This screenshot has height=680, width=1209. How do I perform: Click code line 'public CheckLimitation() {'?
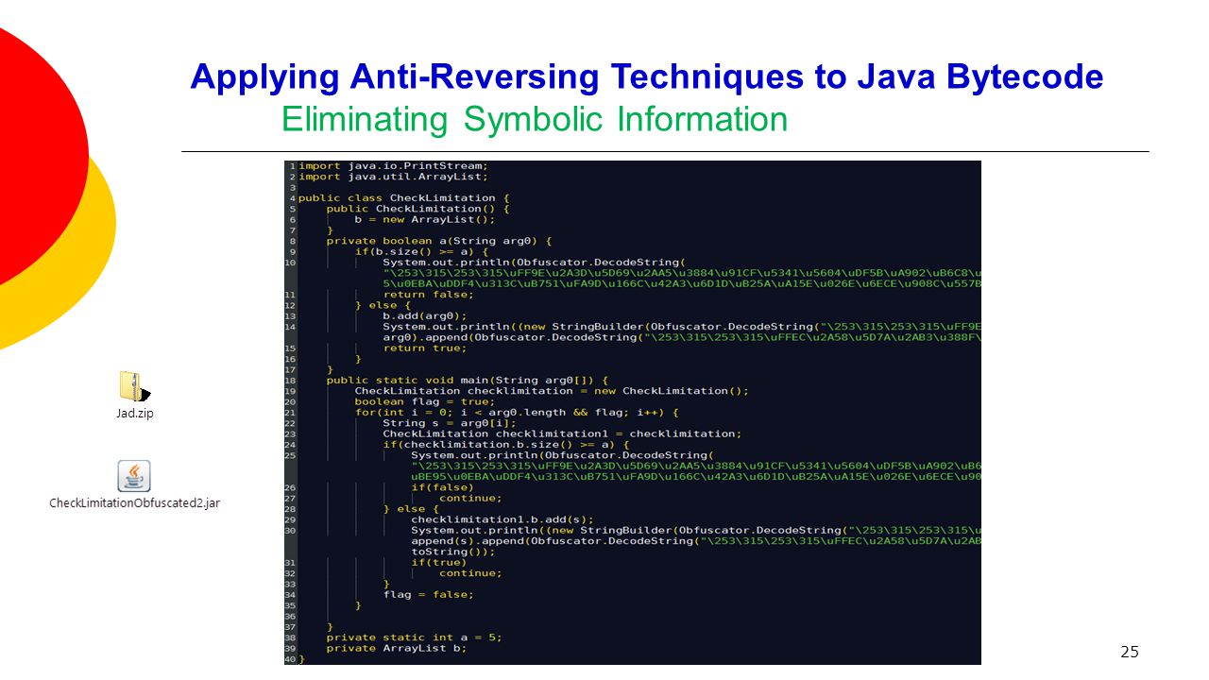point(418,209)
